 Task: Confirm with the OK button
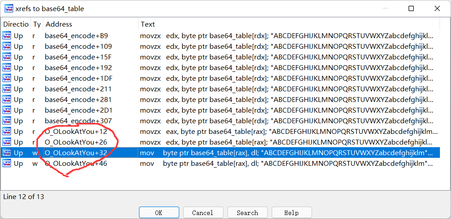point(158,213)
